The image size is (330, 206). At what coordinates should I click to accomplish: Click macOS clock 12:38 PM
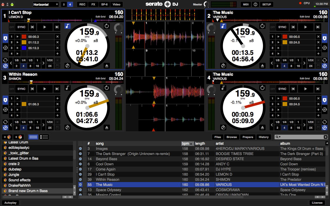[x=321, y=4]
